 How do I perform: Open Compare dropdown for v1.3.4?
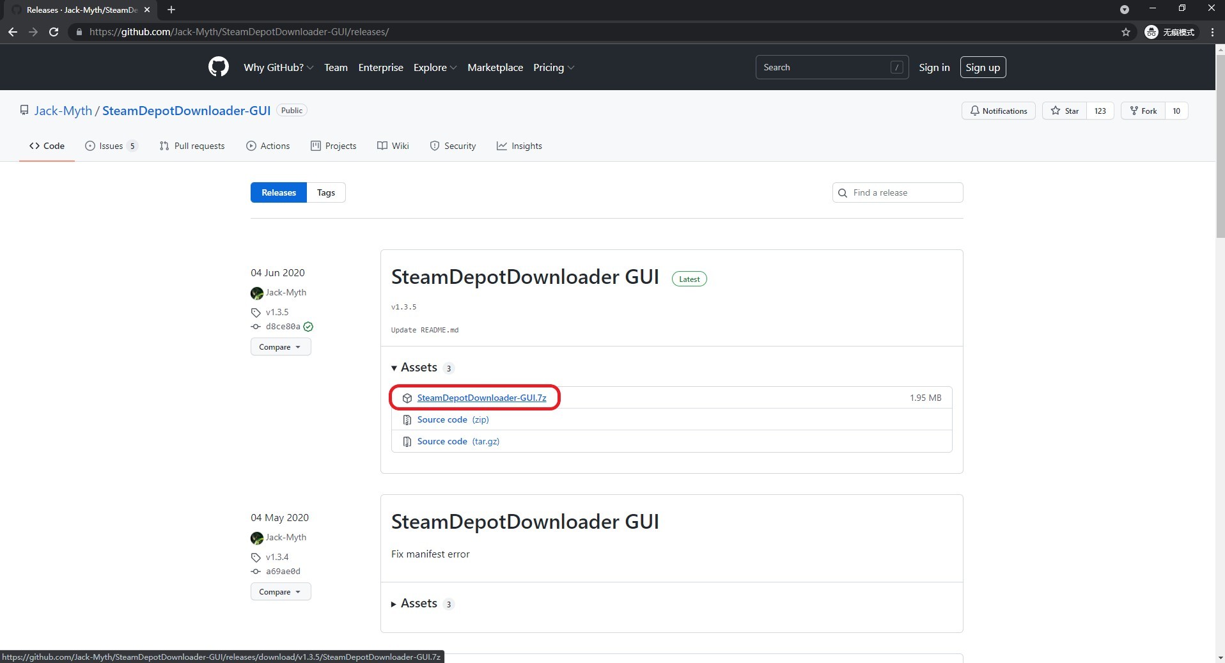(x=281, y=591)
